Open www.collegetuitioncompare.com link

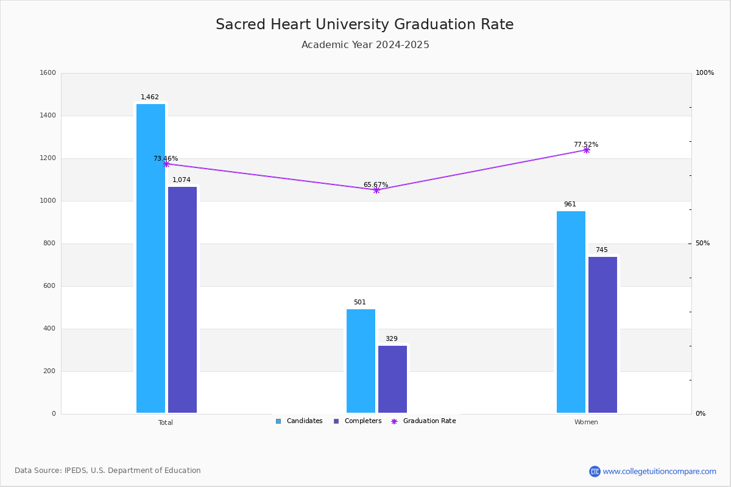660,471
